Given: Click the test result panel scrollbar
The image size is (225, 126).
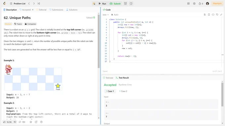Looking at the screenshot, I should click(222, 94).
